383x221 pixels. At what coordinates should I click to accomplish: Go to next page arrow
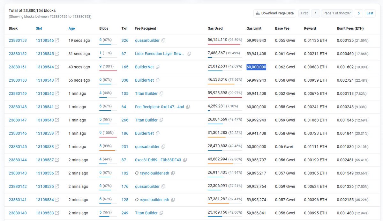359,13
